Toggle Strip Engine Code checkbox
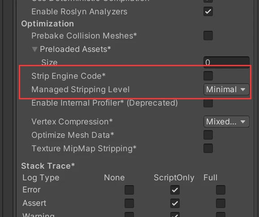The image size is (259, 217). (x=208, y=76)
